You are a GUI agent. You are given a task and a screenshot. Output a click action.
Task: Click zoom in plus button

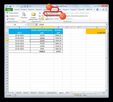pos(104,95)
